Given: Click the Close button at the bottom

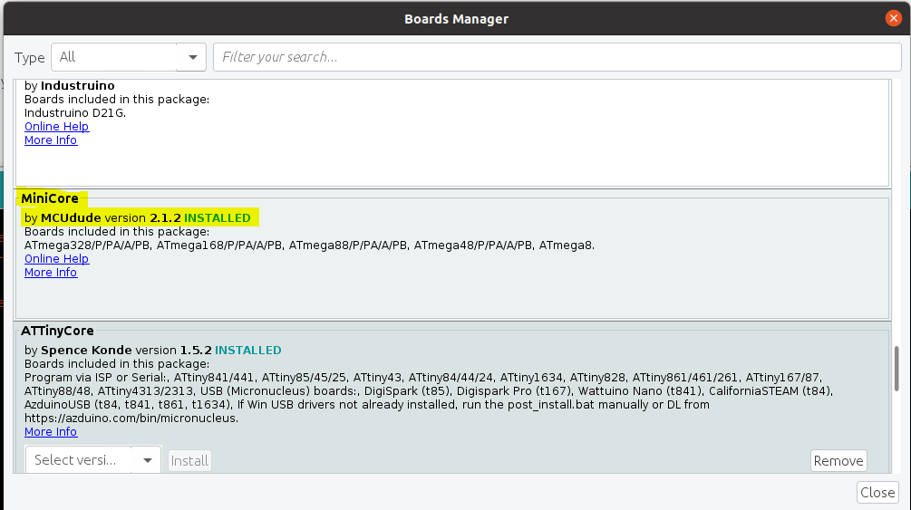Looking at the screenshot, I should 877,493.
